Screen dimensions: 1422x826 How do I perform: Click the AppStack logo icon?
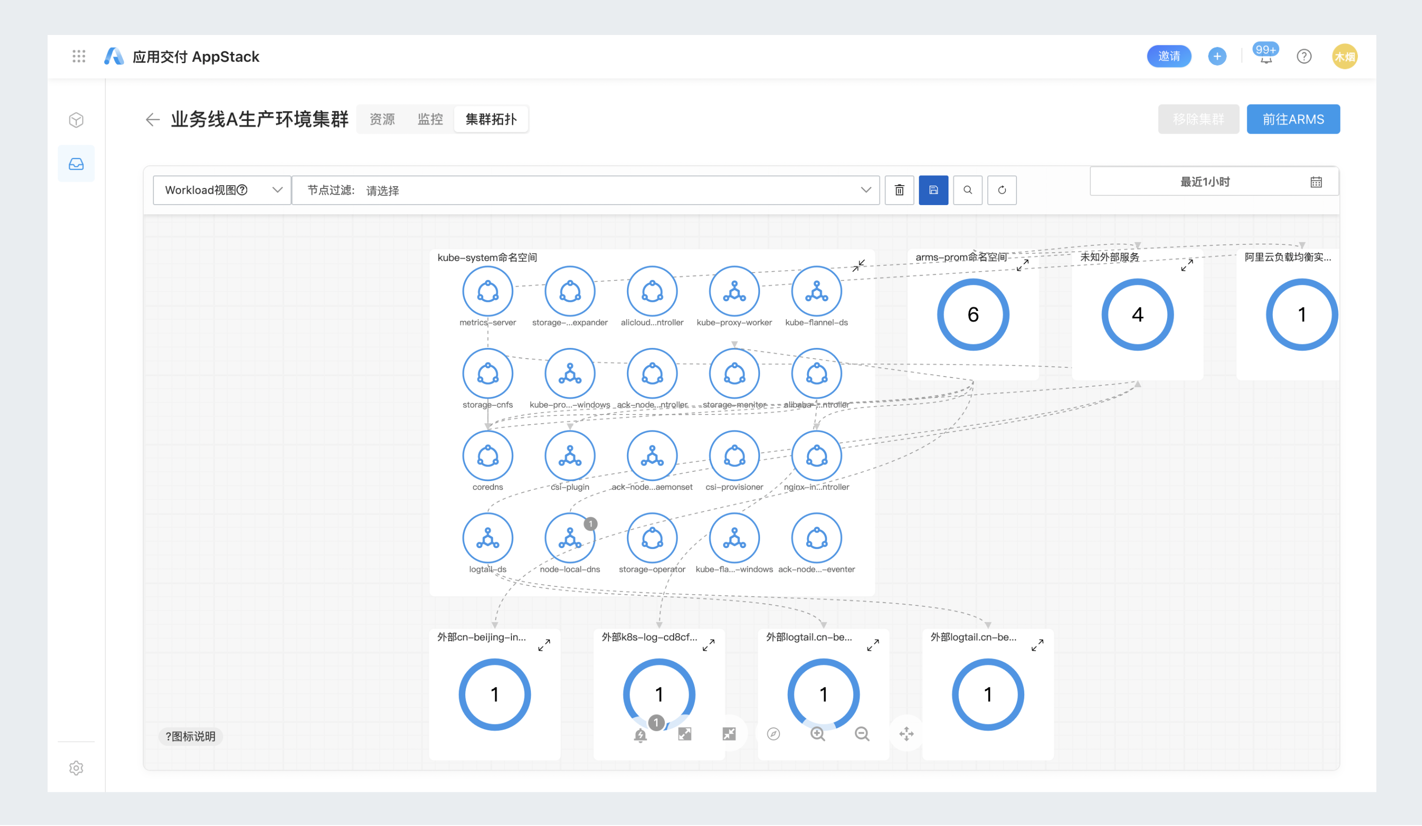click(114, 56)
